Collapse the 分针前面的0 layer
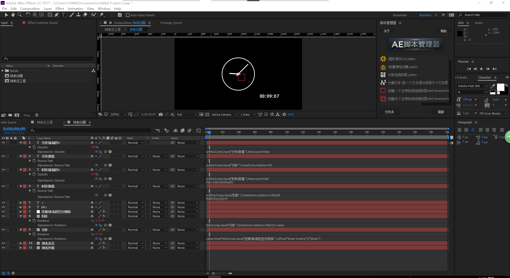The image size is (510, 278). pyautogui.click(x=21, y=143)
